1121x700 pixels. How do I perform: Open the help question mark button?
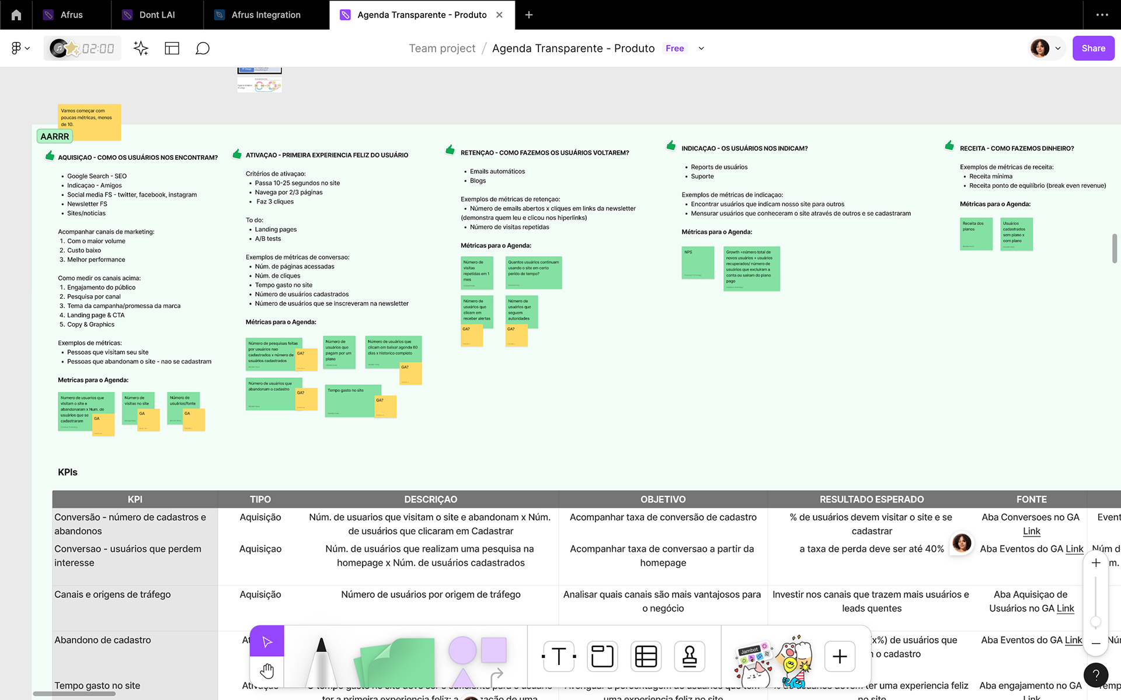1096,675
